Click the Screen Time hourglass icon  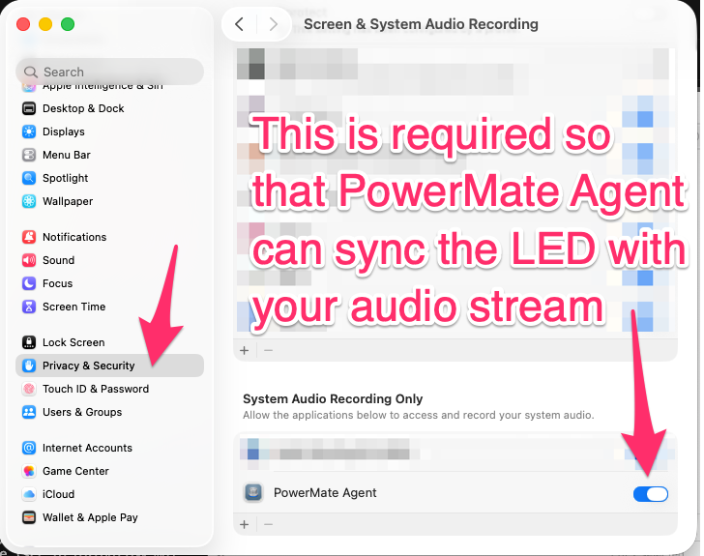pos(29,307)
